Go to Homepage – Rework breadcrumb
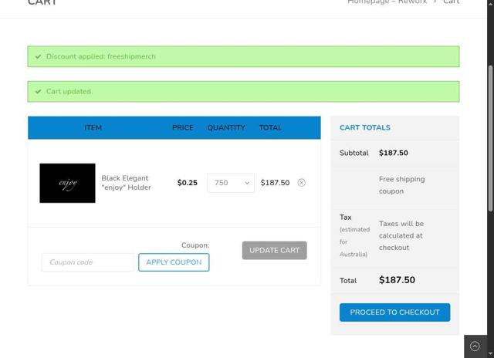The image size is (494, 358). [x=387, y=2]
